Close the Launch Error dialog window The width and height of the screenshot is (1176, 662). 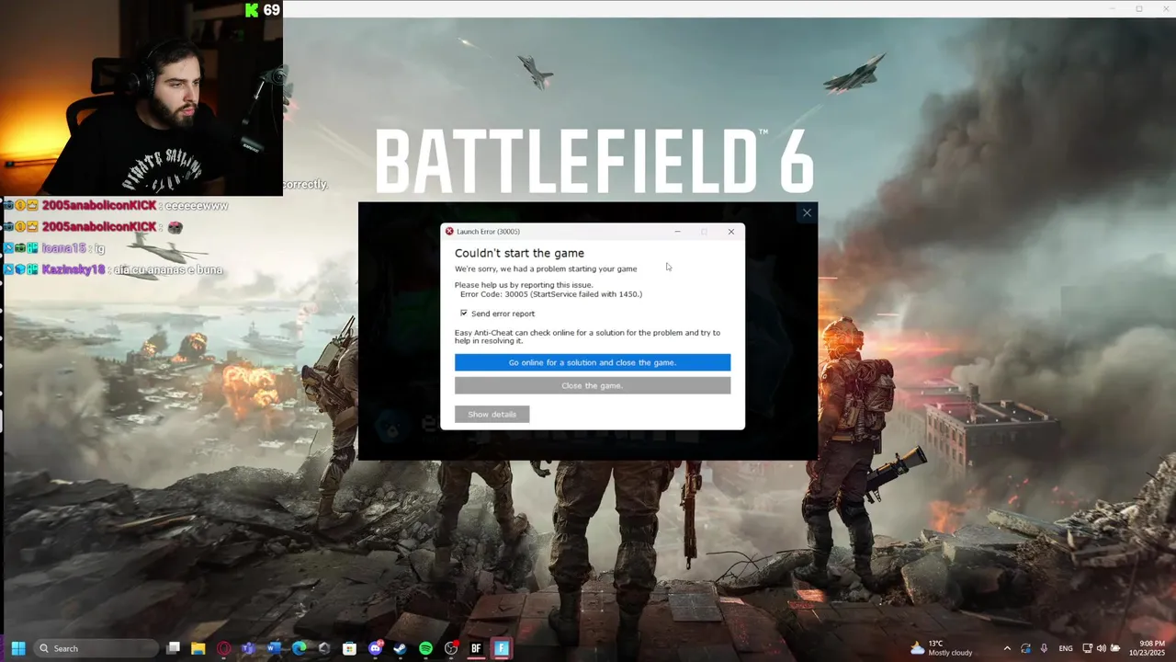[731, 232]
